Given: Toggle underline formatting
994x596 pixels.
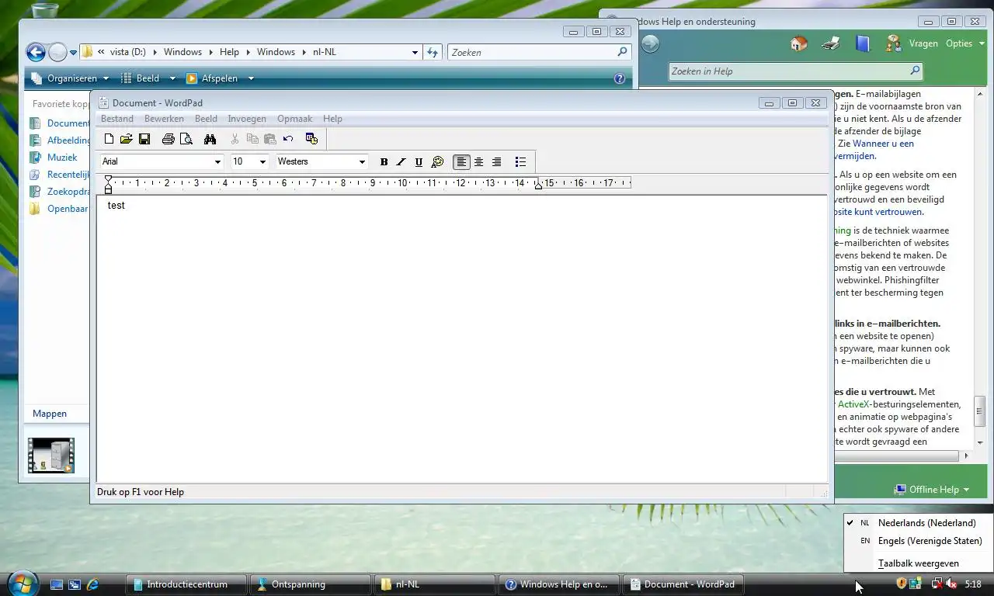Looking at the screenshot, I should [x=419, y=162].
